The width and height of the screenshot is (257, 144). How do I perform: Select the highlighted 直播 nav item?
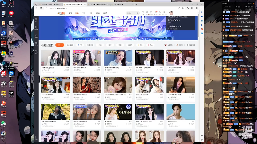point(77,13)
